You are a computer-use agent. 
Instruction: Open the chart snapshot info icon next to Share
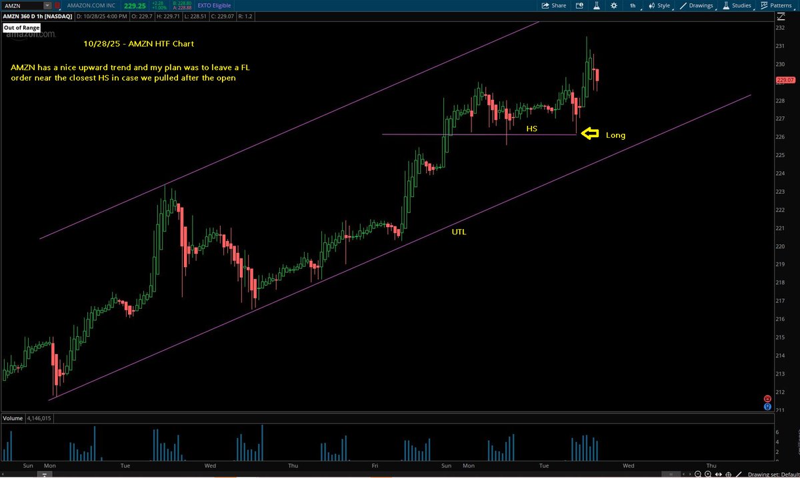(579, 5)
